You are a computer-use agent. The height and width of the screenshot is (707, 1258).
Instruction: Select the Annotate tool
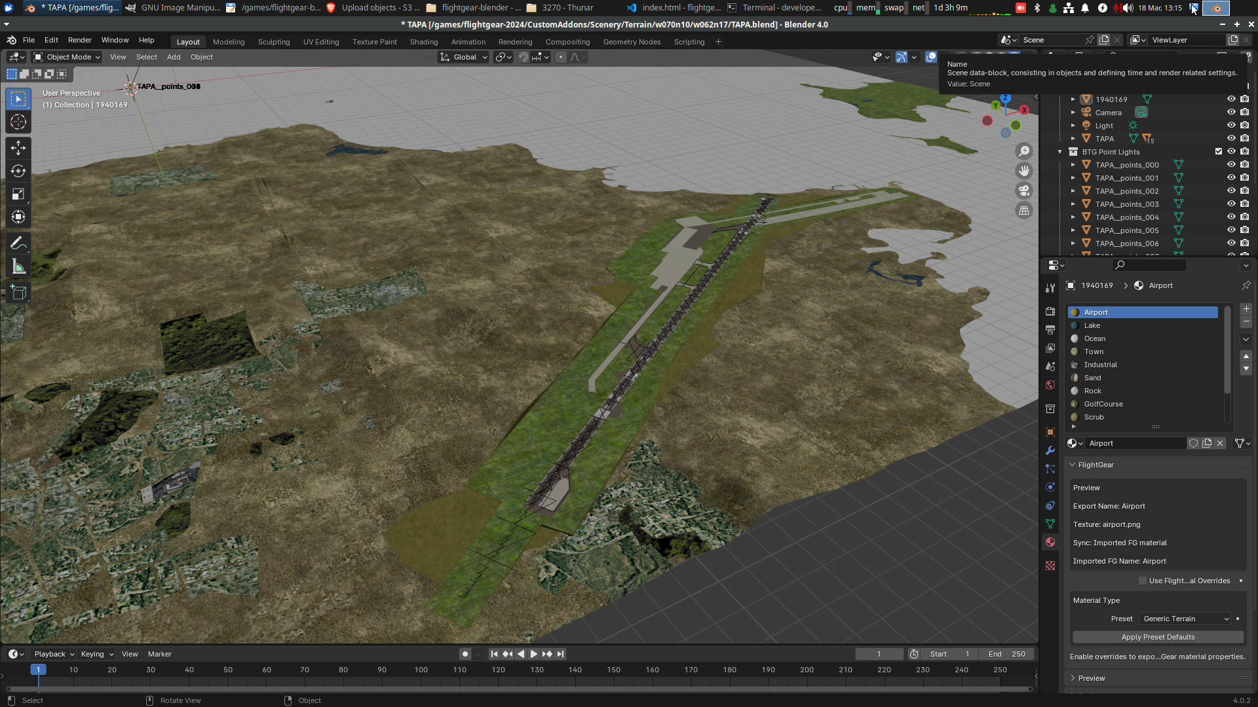point(18,243)
